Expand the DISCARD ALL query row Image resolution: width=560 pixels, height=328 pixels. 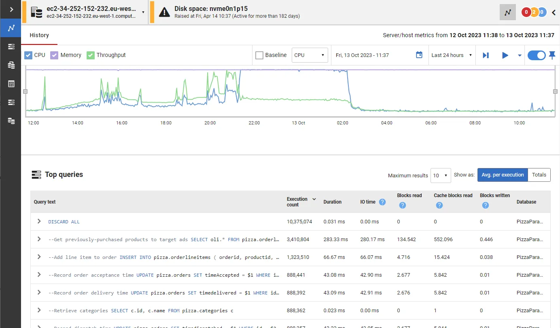pyautogui.click(x=39, y=221)
